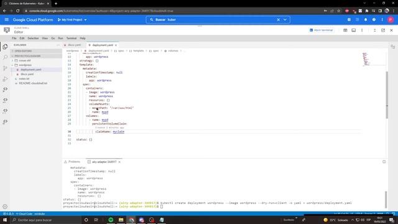The height and width of the screenshot is (224, 398).
Task: Open the Terminal menu
Action: (x=72, y=38)
